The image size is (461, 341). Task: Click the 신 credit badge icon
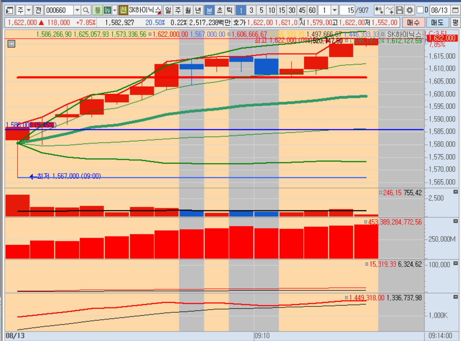coord(123,10)
